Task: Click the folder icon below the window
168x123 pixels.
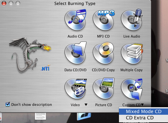Action: pyautogui.click(x=84, y=116)
